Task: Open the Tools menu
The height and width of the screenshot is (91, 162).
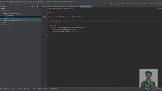Action: click(x=30, y=1)
